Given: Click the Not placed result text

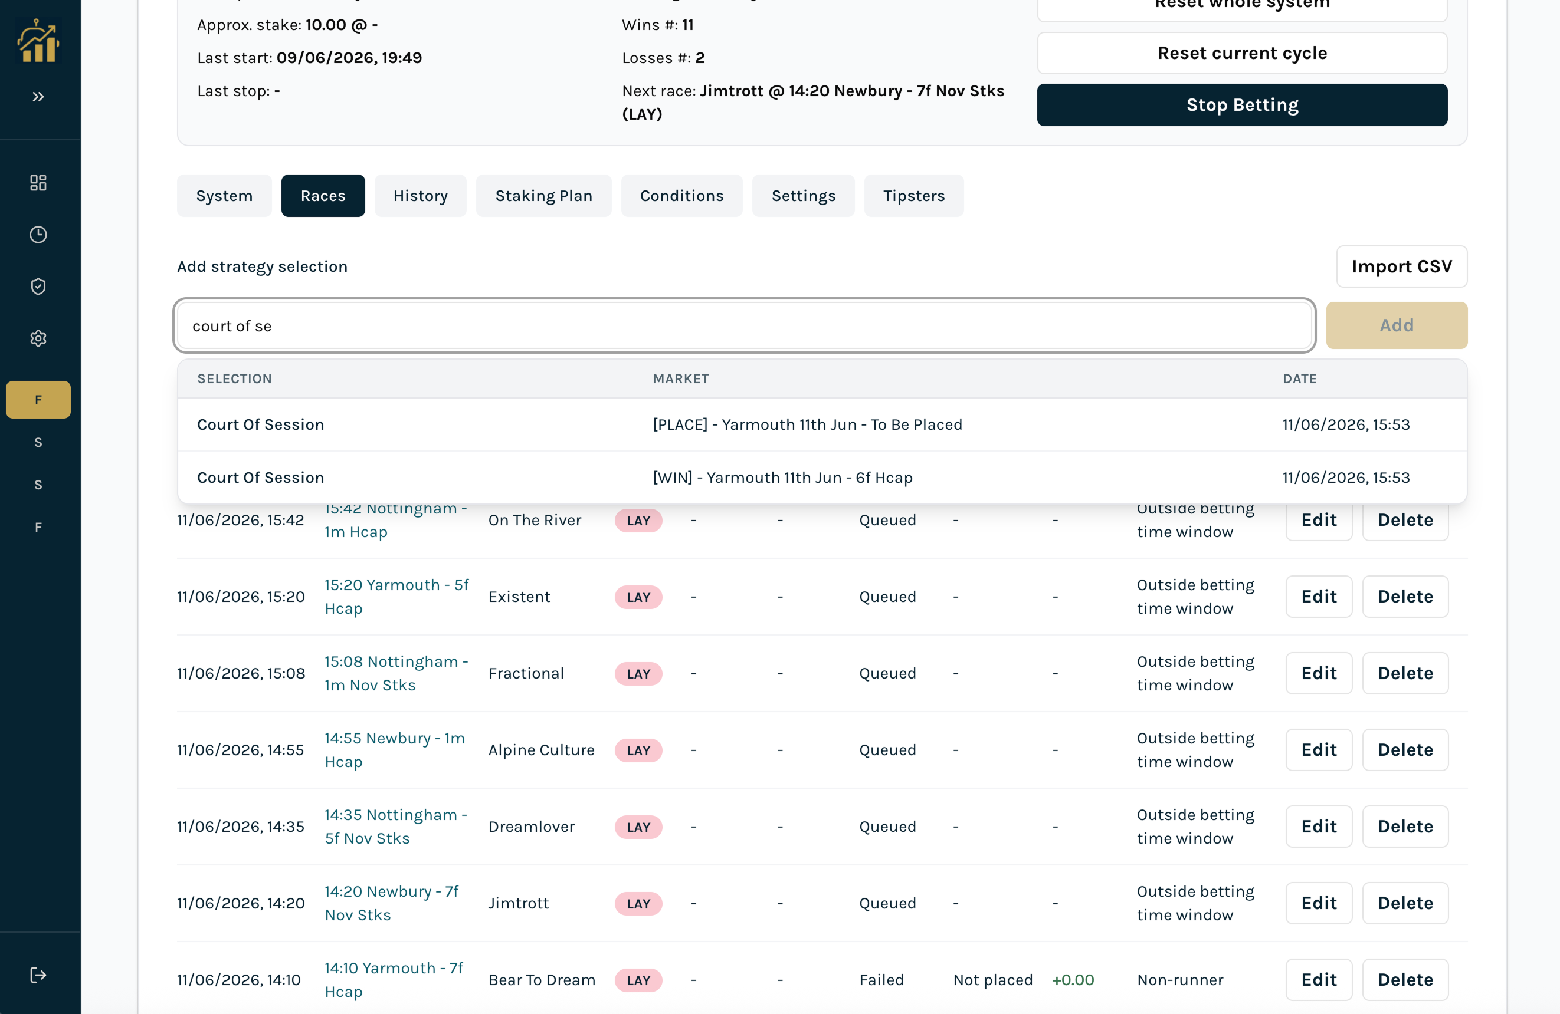Looking at the screenshot, I should (x=992, y=980).
